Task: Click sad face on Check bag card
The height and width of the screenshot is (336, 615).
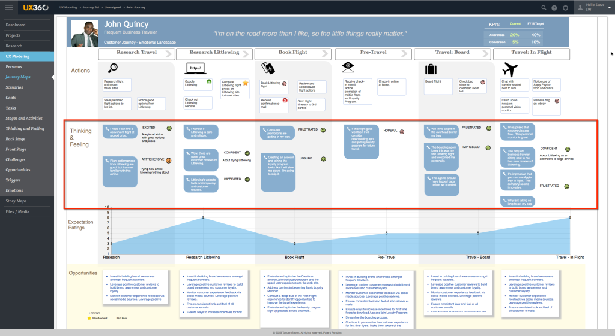Action: [483, 82]
